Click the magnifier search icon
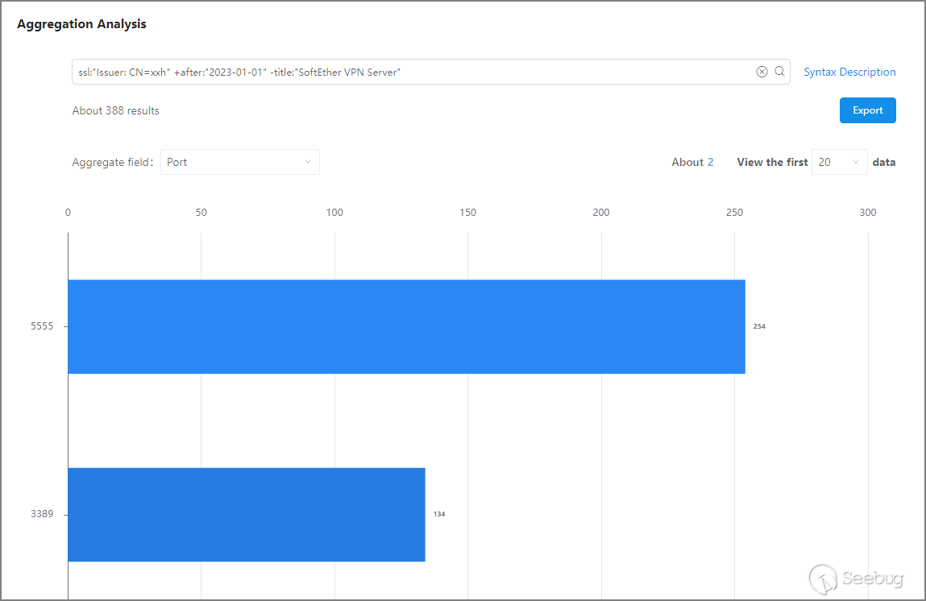 coord(779,72)
